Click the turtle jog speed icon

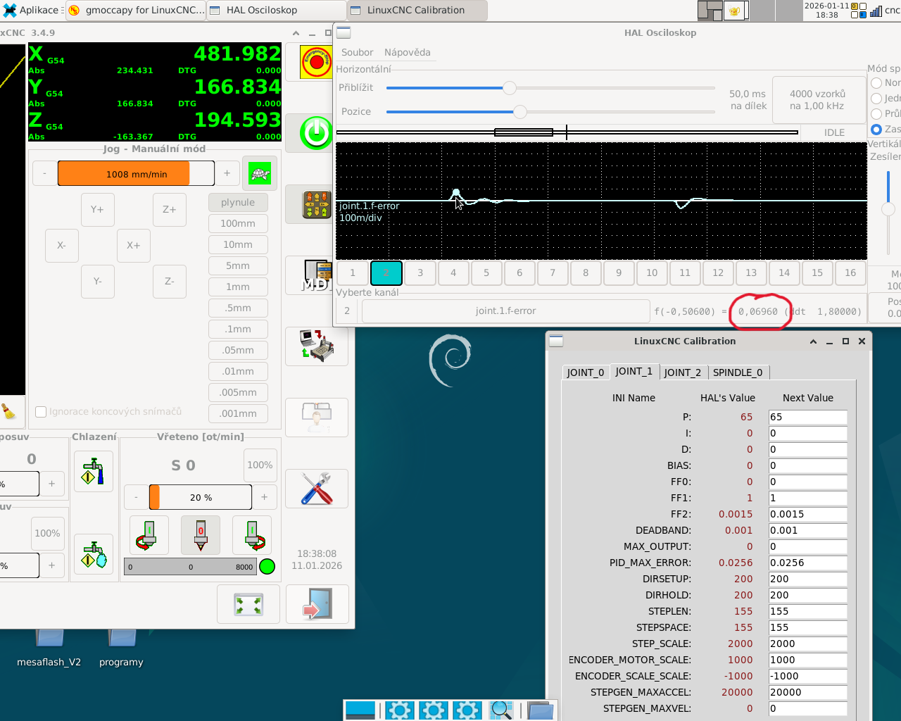tap(260, 174)
